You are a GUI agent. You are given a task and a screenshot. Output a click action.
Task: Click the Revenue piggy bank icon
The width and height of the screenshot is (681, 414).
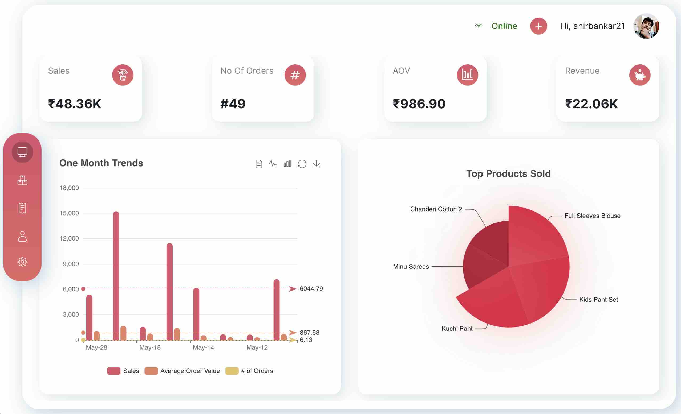[x=639, y=75]
